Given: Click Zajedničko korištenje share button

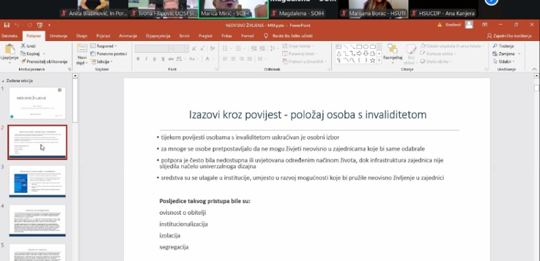Looking at the screenshot, I should pyautogui.click(x=509, y=36).
